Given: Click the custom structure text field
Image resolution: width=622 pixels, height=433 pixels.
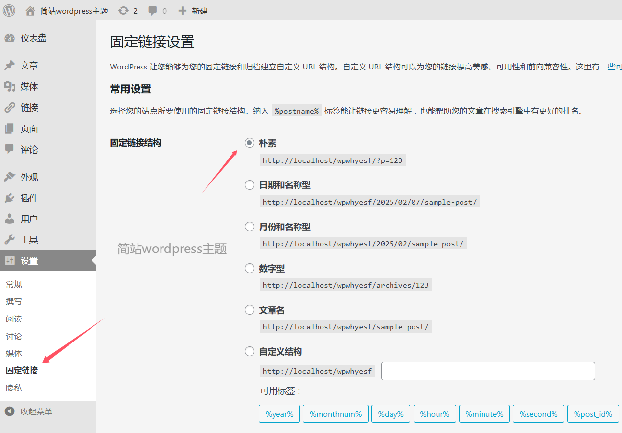Looking at the screenshot, I should tap(487, 371).
